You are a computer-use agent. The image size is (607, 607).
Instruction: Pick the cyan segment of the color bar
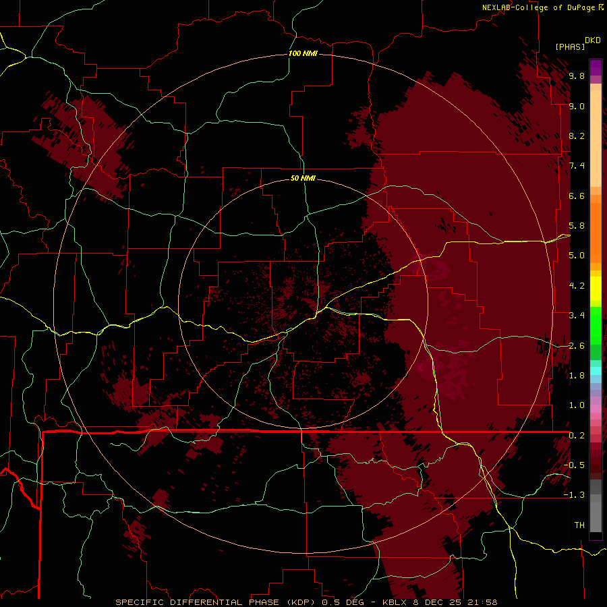click(596, 371)
